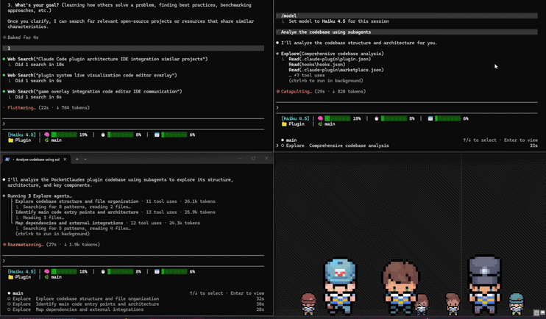546x319 pixels.
Task: Focus the prompt input in Fluttering pane
Action: coord(133,123)
